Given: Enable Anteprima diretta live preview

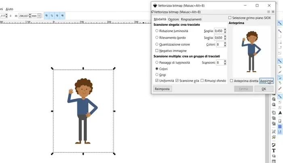Looking at the screenshot, I should [232, 81].
